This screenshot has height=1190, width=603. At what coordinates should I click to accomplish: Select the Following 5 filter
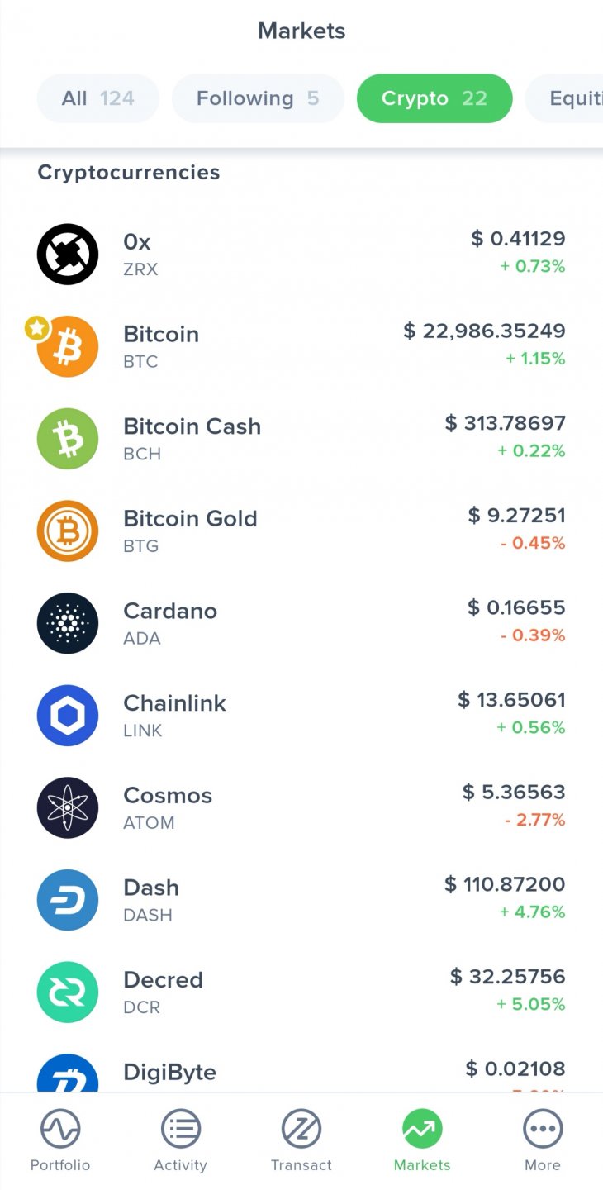(x=258, y=98)
